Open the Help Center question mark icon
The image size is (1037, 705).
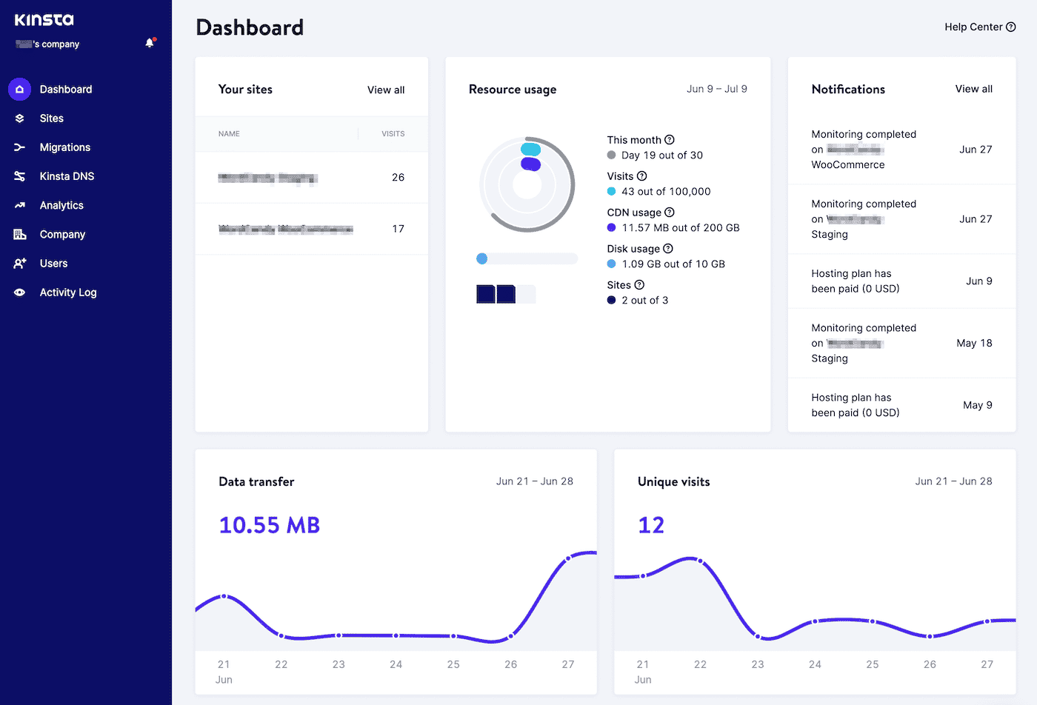pos(1012,27)
